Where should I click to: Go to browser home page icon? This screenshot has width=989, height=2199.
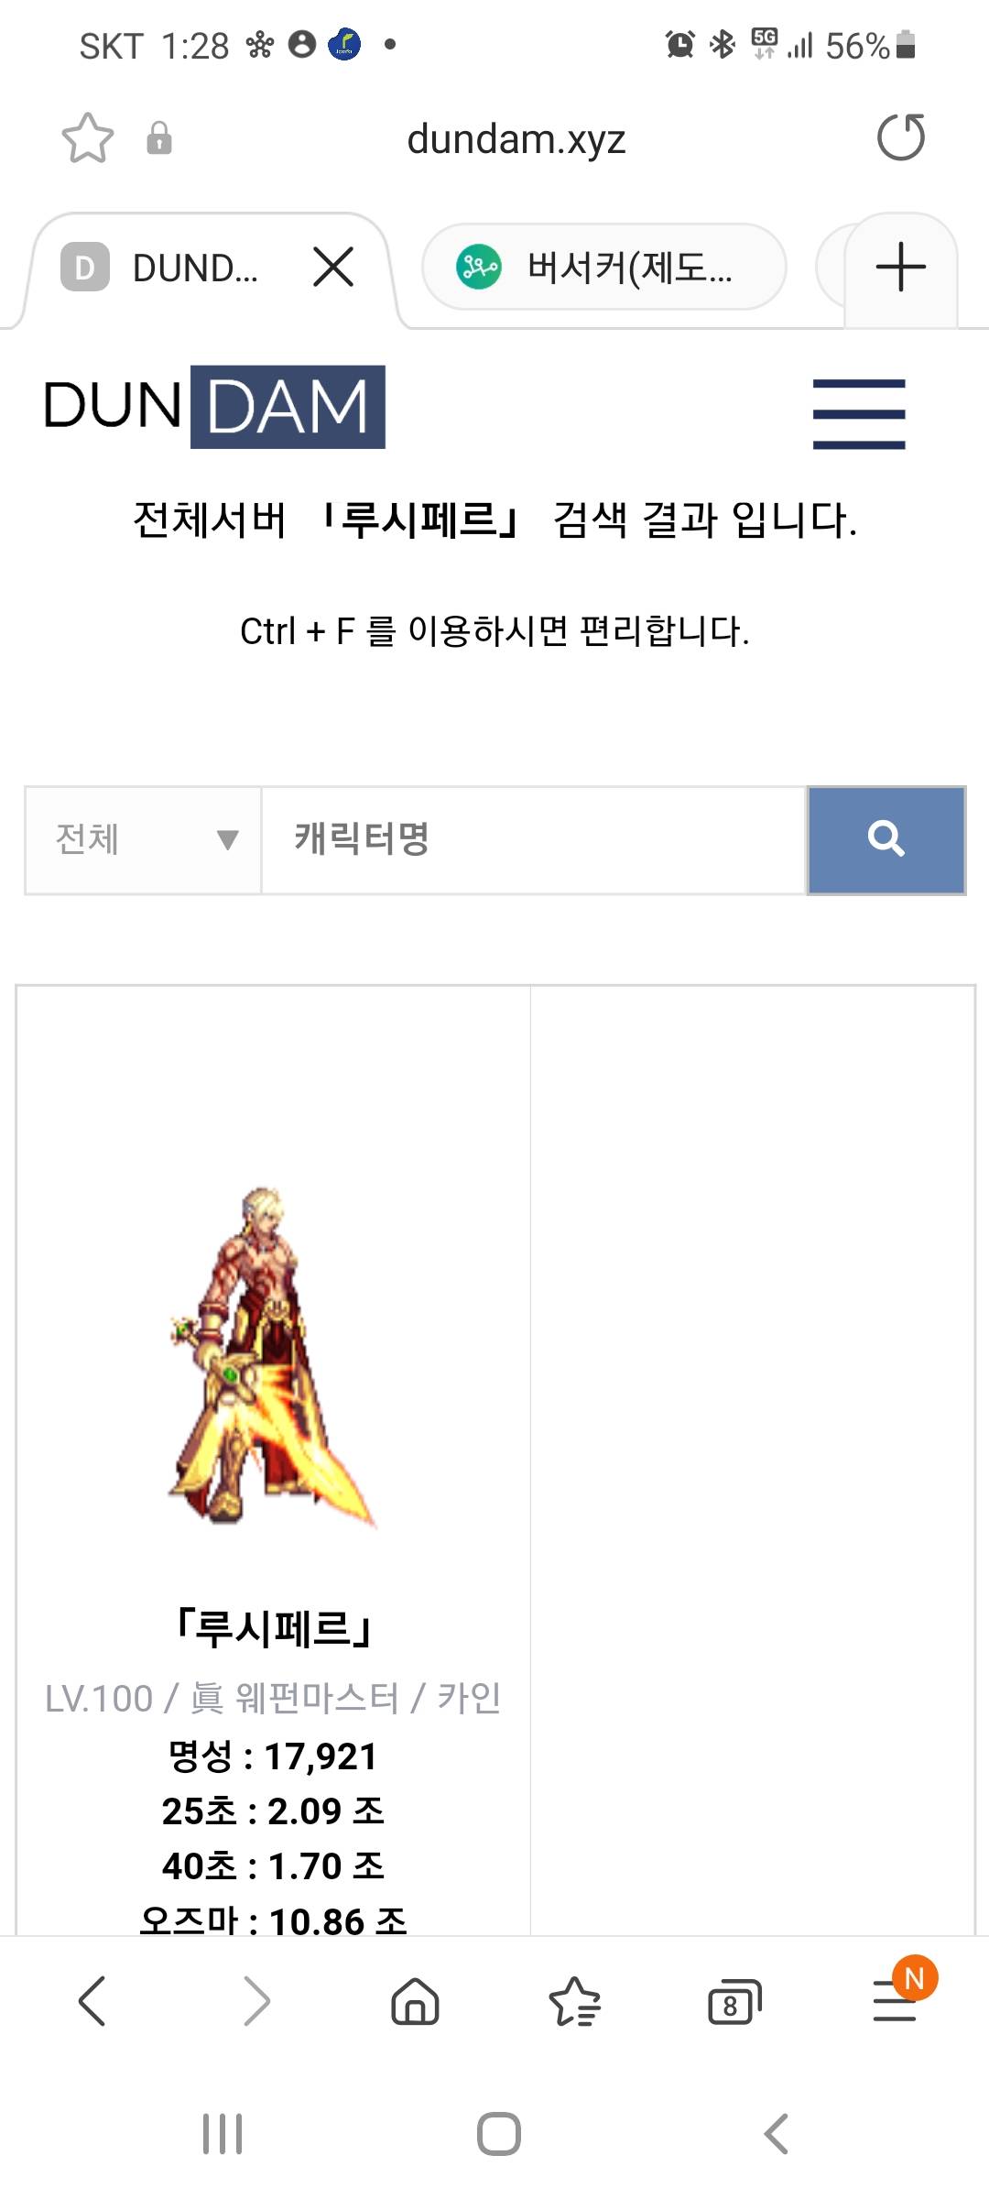click(x=415, y=2000)
